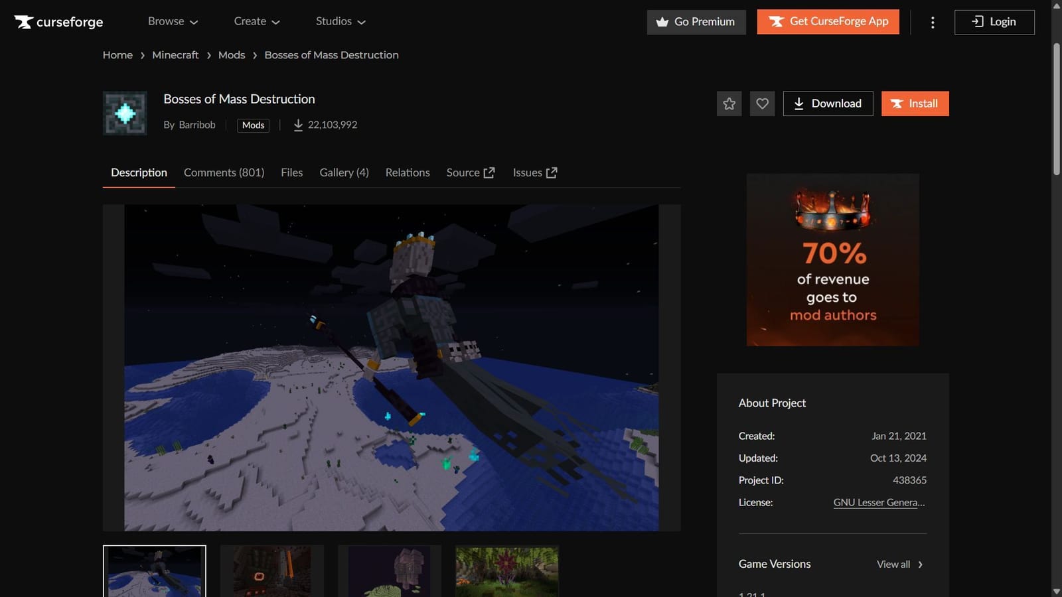Screen dimensions: 1062x597
Task: Click the star favorite icon
Action: point(729,103)
